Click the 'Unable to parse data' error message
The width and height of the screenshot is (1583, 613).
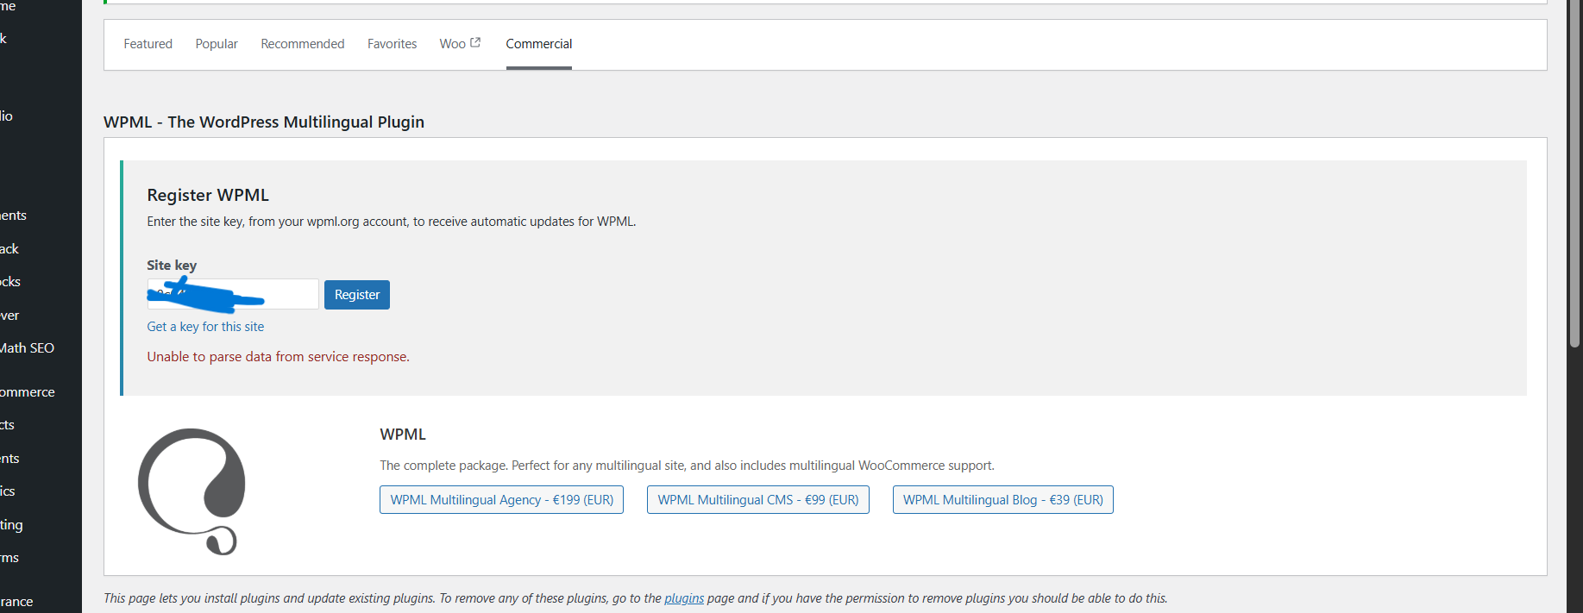tap(278, 357)
